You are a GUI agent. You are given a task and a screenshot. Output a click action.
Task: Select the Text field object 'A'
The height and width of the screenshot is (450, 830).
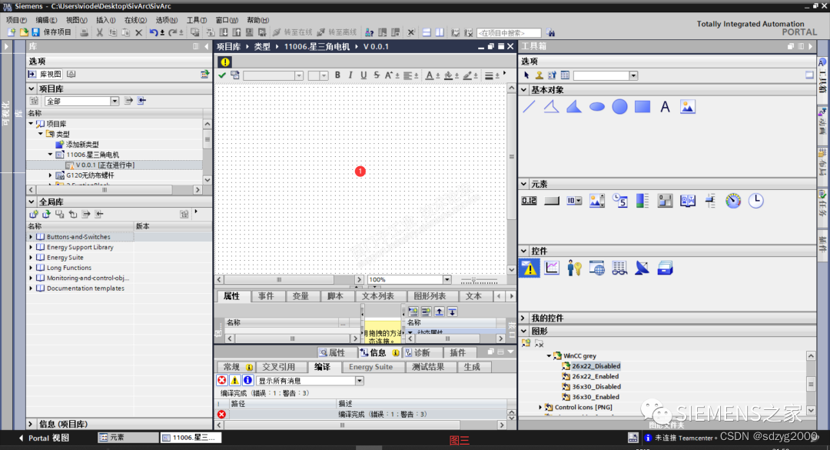[666, 106]
